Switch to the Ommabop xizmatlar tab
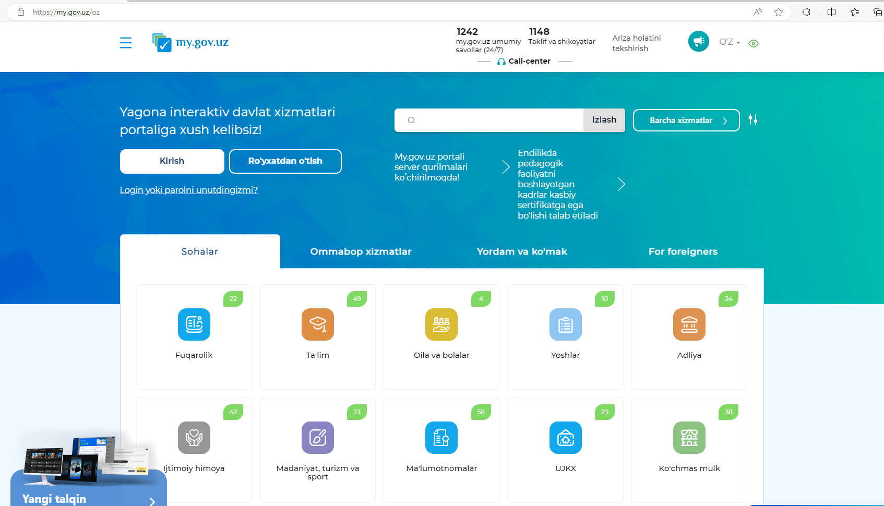Image resolution: width=884 pixels, height=506 pixels. pyautogui.click(x=361, y=251)
